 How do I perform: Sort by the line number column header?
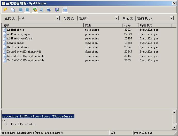click(x=130, y=25)
